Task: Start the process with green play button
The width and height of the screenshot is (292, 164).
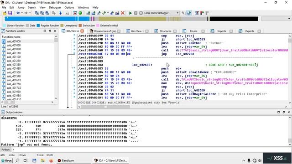Action: click(x=130, y=13)
